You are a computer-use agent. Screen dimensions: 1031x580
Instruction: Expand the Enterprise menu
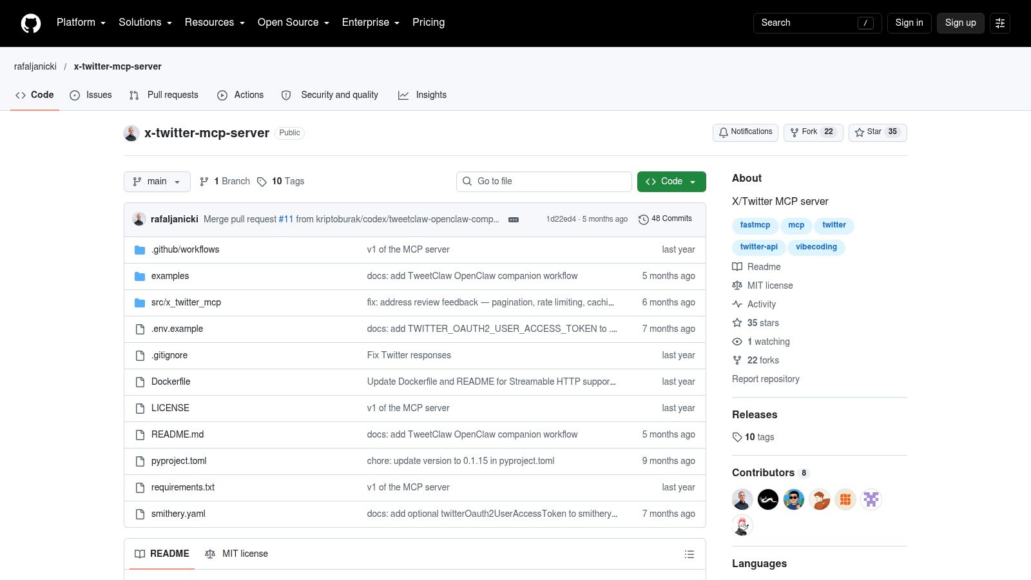[x=371, y=23]
